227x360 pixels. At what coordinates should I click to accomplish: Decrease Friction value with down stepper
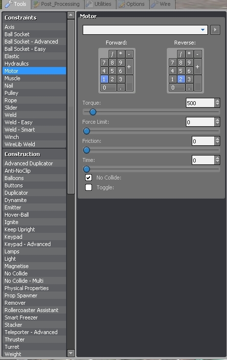pyautogui.click(x=217, y=143)
